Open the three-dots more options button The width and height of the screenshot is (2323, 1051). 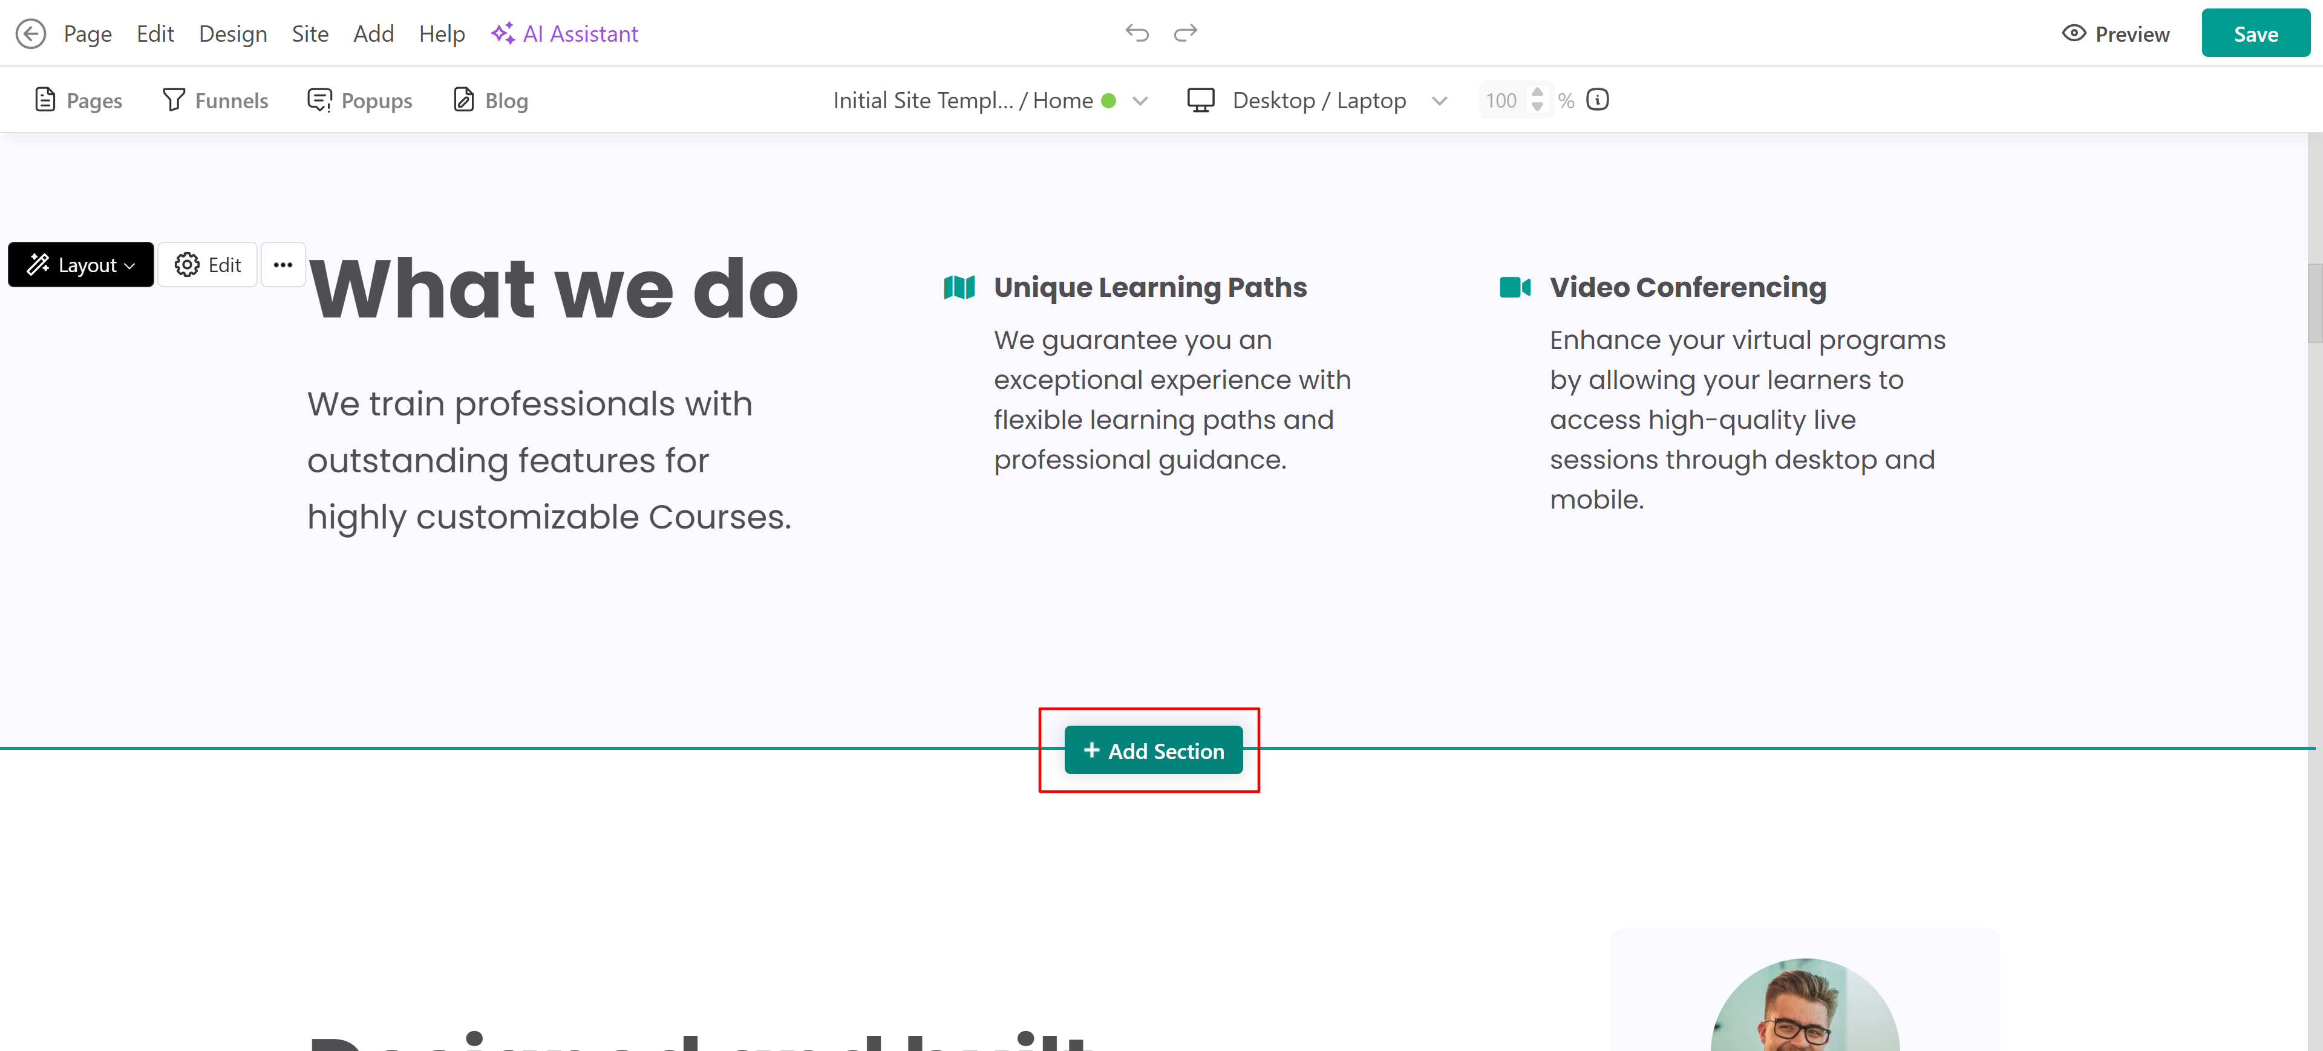tap(283, 265)
